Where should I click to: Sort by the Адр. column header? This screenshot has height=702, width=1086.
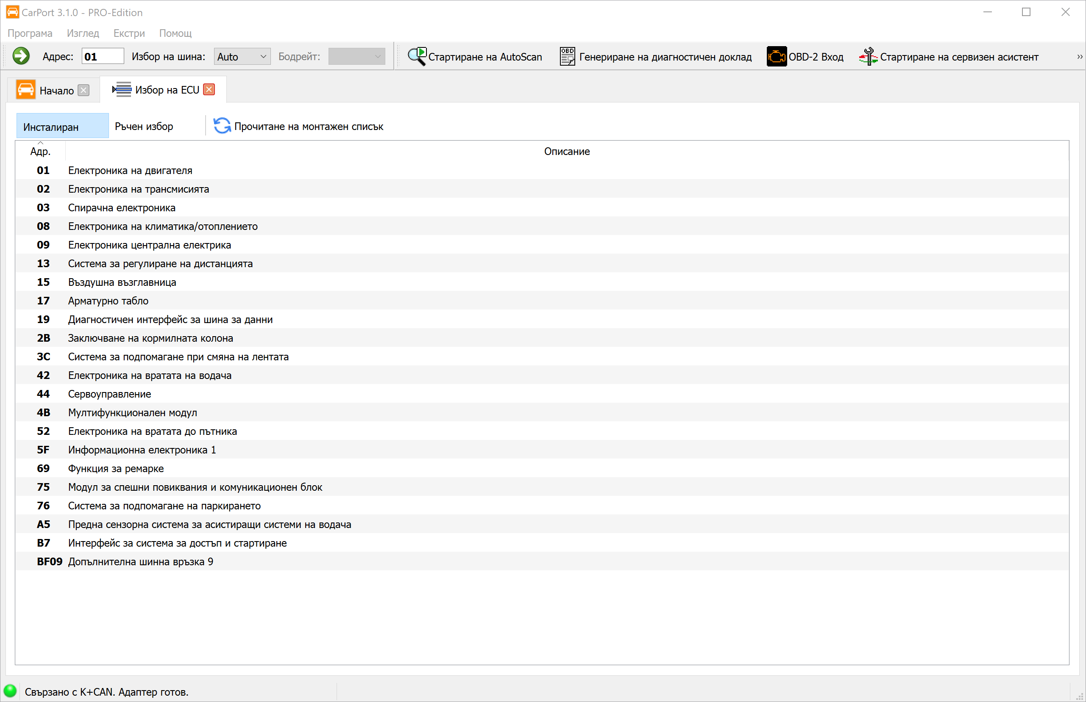(x=40, y=151)
